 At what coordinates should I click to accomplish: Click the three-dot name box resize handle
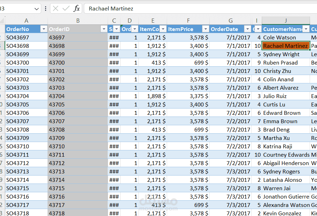pyautogui.click(x=45, y=8)
